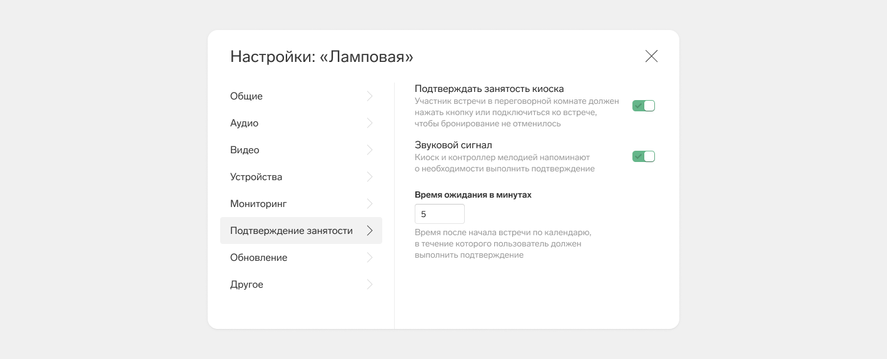Click the Звуковой сигнал heading
The image size is (887, 359).
[x=454, y=145]
